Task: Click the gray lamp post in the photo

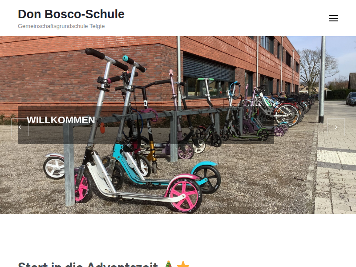Action: pyautogui.click(x=322, y=80)
